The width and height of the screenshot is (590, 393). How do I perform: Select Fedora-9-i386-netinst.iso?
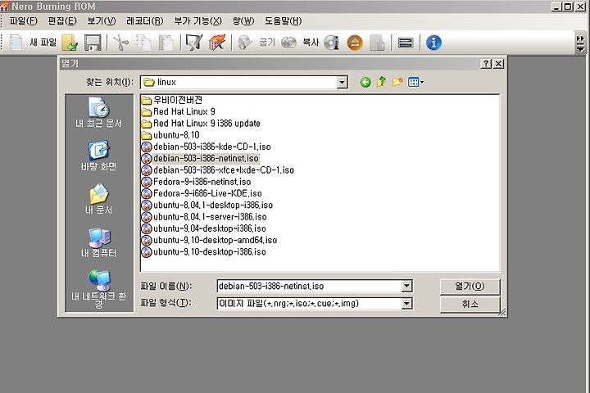(x=196, y=182)
